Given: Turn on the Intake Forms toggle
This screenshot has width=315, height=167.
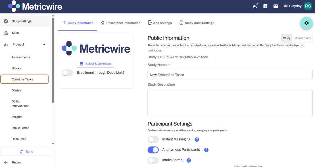Looking at the screenshot, I should [153, 160].
